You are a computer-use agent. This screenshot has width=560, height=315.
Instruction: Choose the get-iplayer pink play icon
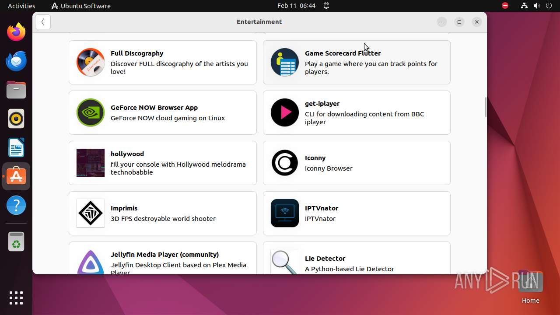click(x=285, y=112)
